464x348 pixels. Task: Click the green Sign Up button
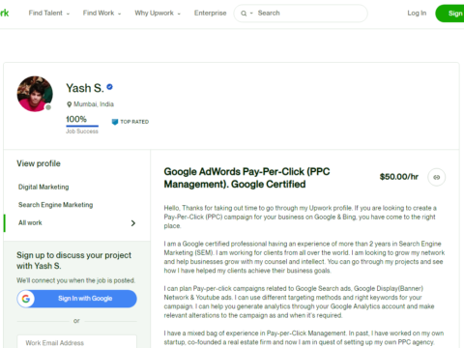[x=450, y=14]
